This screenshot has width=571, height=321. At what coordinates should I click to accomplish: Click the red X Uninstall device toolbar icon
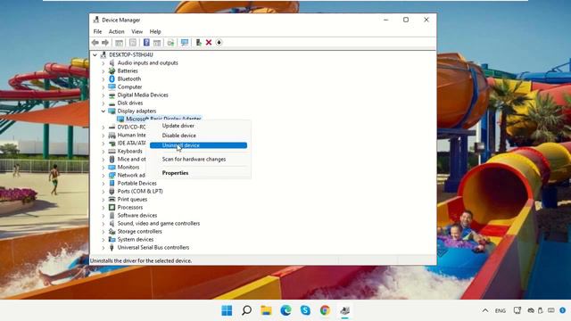click(209, 43)
